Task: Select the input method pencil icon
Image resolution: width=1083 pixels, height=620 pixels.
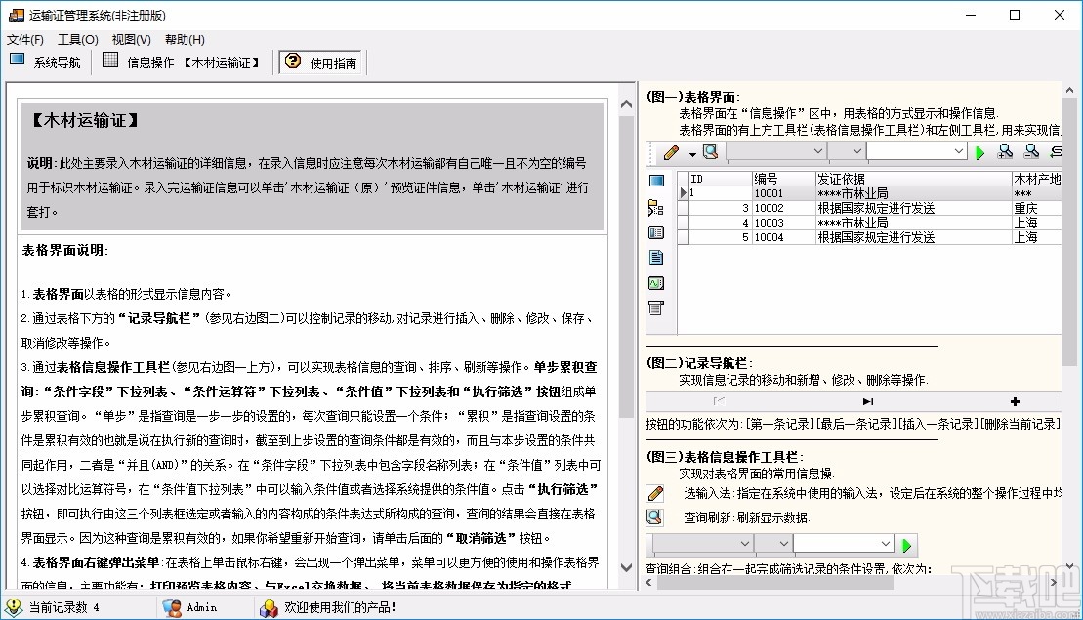Action: tap(671, 152)
